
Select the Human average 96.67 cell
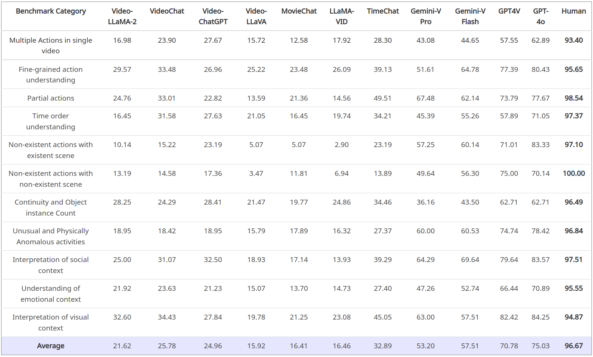pos(574,346)
